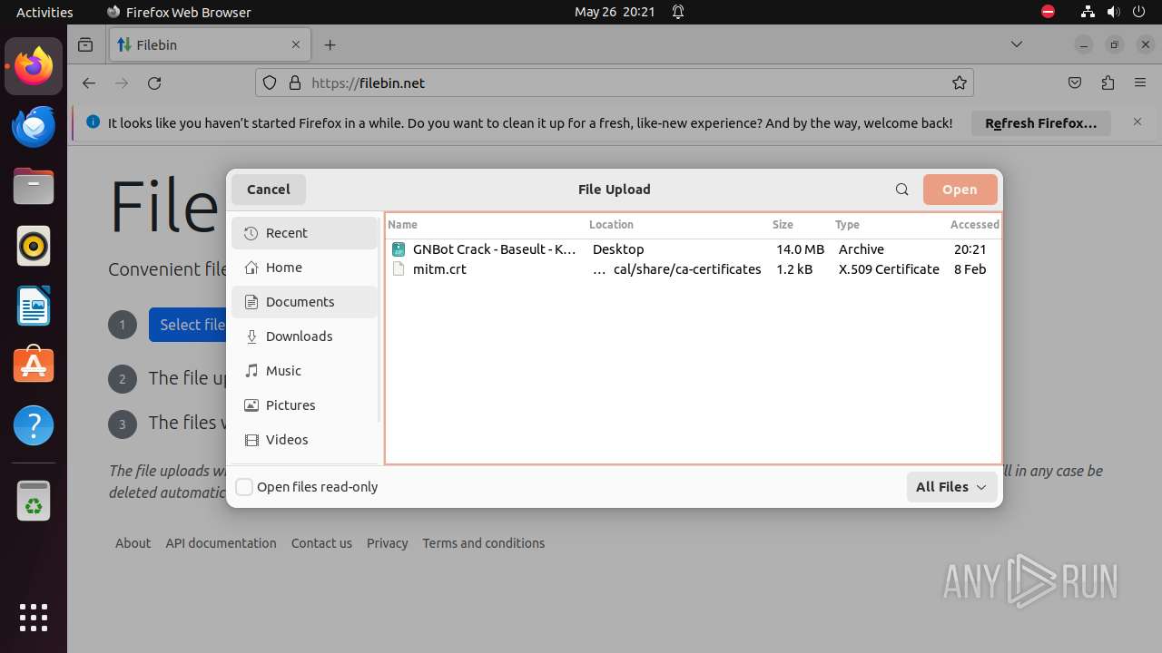This screenshot has width=1162, height=653.
Task: Show applications grid in the dock
Action: point(34,617)
